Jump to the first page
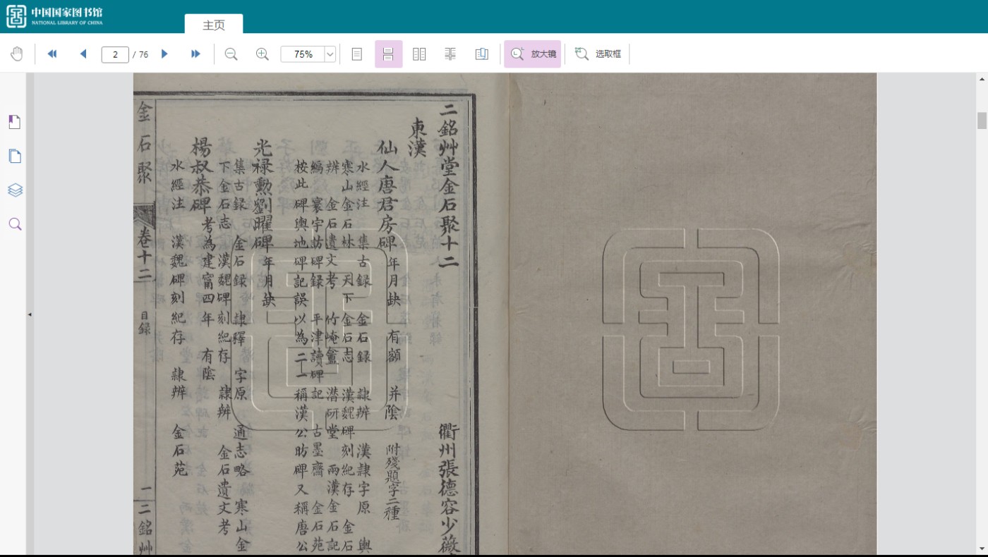This screenshot has width=988, height=557. [x=52, y=54]
